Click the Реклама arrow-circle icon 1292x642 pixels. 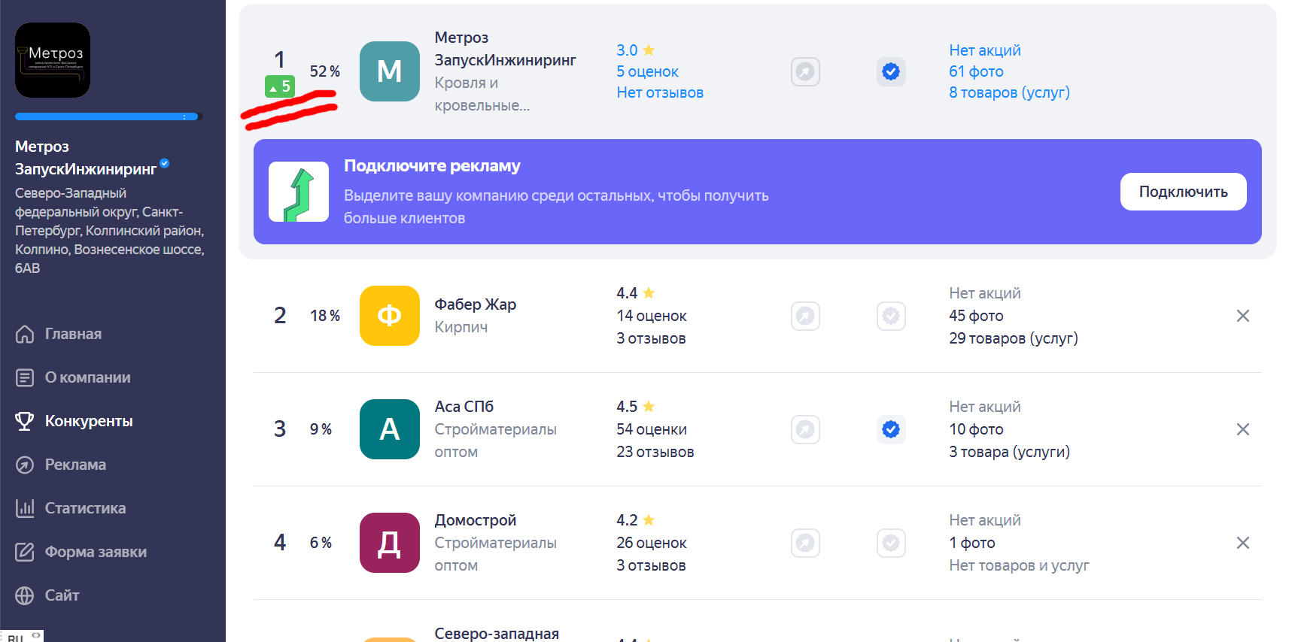pyautogui.click(x=25, y=465)
